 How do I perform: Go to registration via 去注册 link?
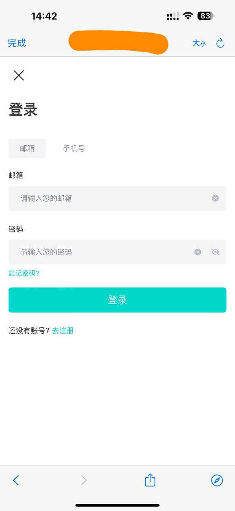[x=63, y=331]
